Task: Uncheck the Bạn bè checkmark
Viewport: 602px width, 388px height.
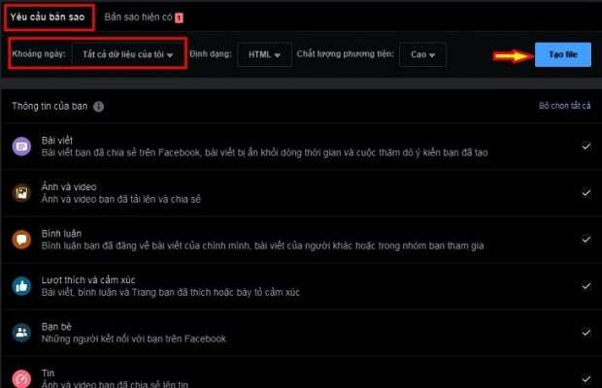Action: 585,332
